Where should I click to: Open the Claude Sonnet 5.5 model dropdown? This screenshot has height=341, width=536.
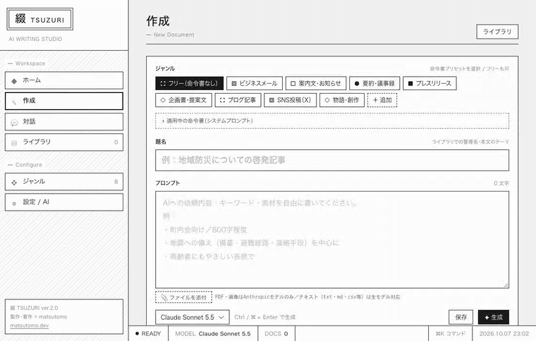[193, 318]
